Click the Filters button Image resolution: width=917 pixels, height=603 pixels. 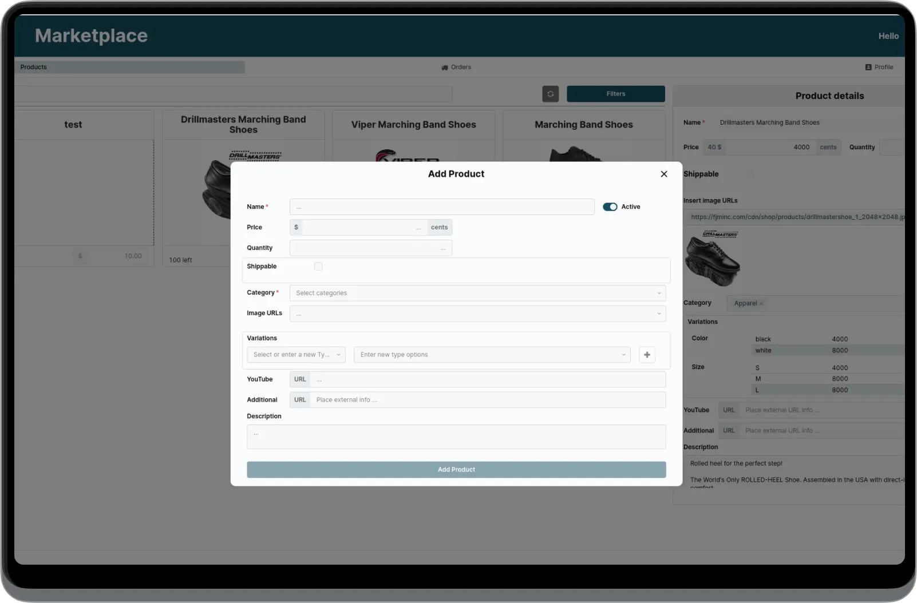(x=616, y=94)
